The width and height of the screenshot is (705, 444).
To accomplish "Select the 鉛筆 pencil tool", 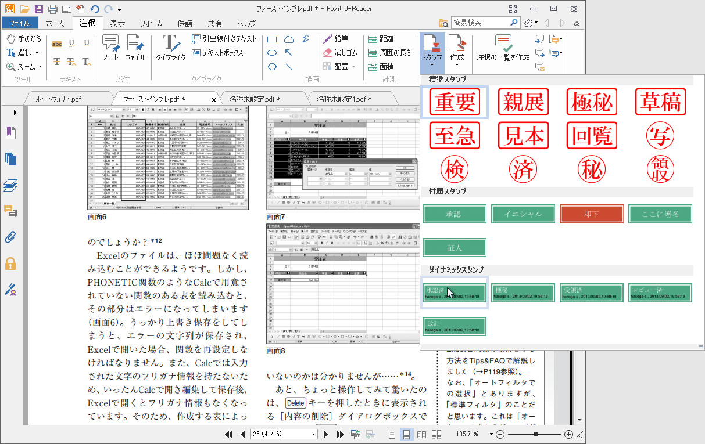I will [335, 39].
